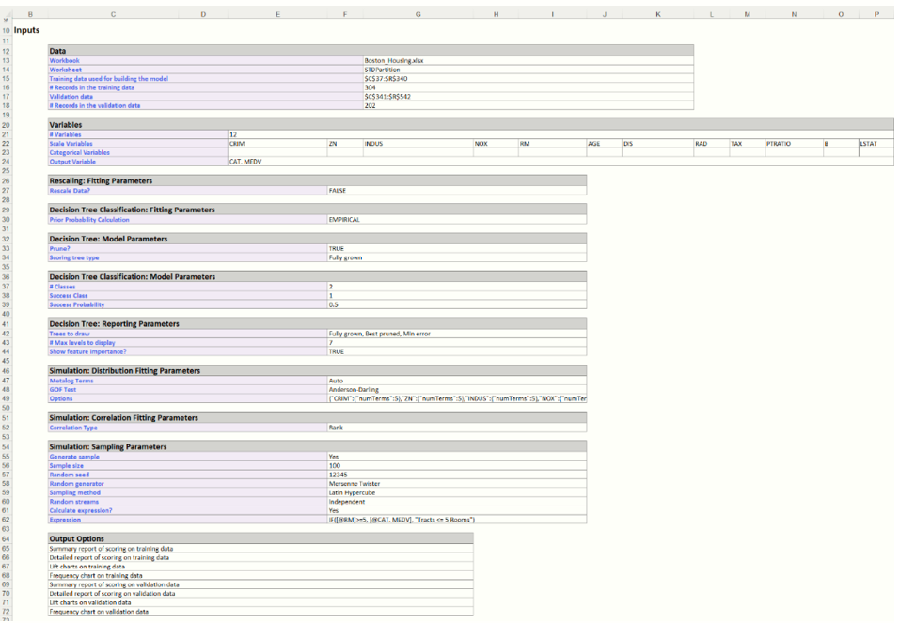Select the Mersenne Twister generator cell
915x623 pixels.
(355, 484)
